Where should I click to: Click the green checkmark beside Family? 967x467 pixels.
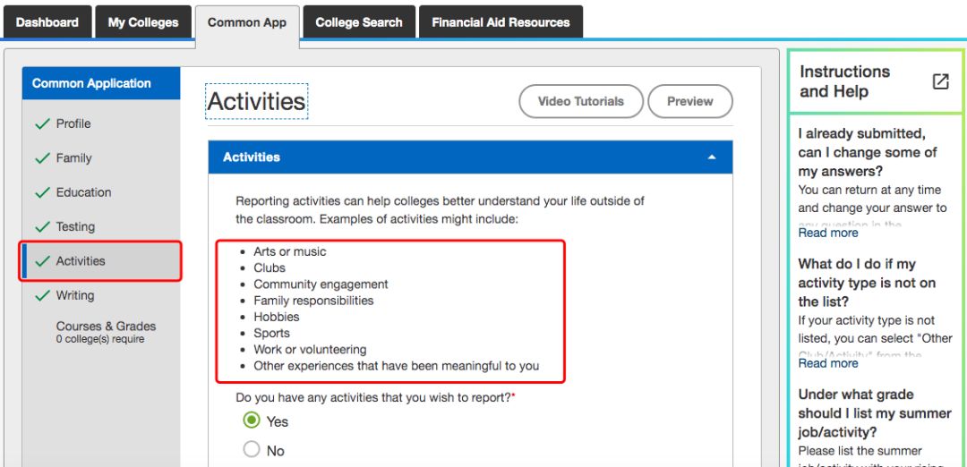[x=43, y=158]
